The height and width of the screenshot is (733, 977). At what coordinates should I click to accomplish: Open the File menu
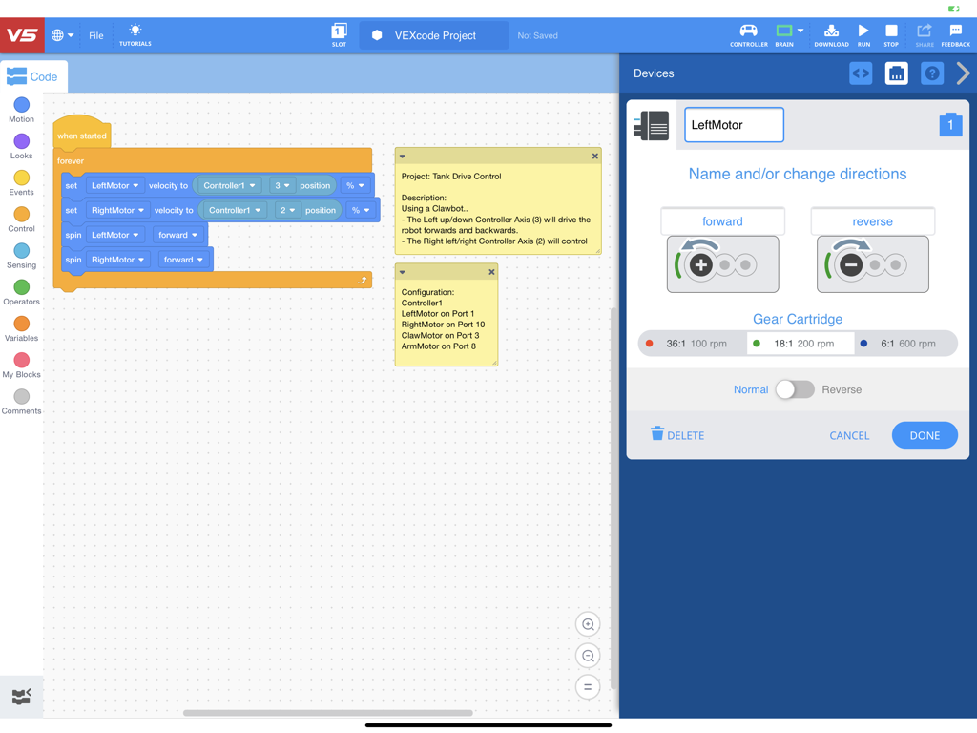[95, 35]
